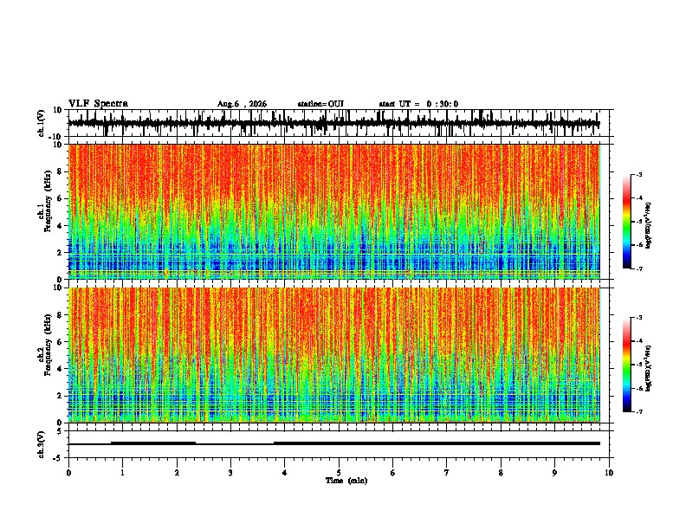The image size is (686, 530).
Task: Click the ch.1 voltage waveform trace
Action: click(x=333, y=123)
